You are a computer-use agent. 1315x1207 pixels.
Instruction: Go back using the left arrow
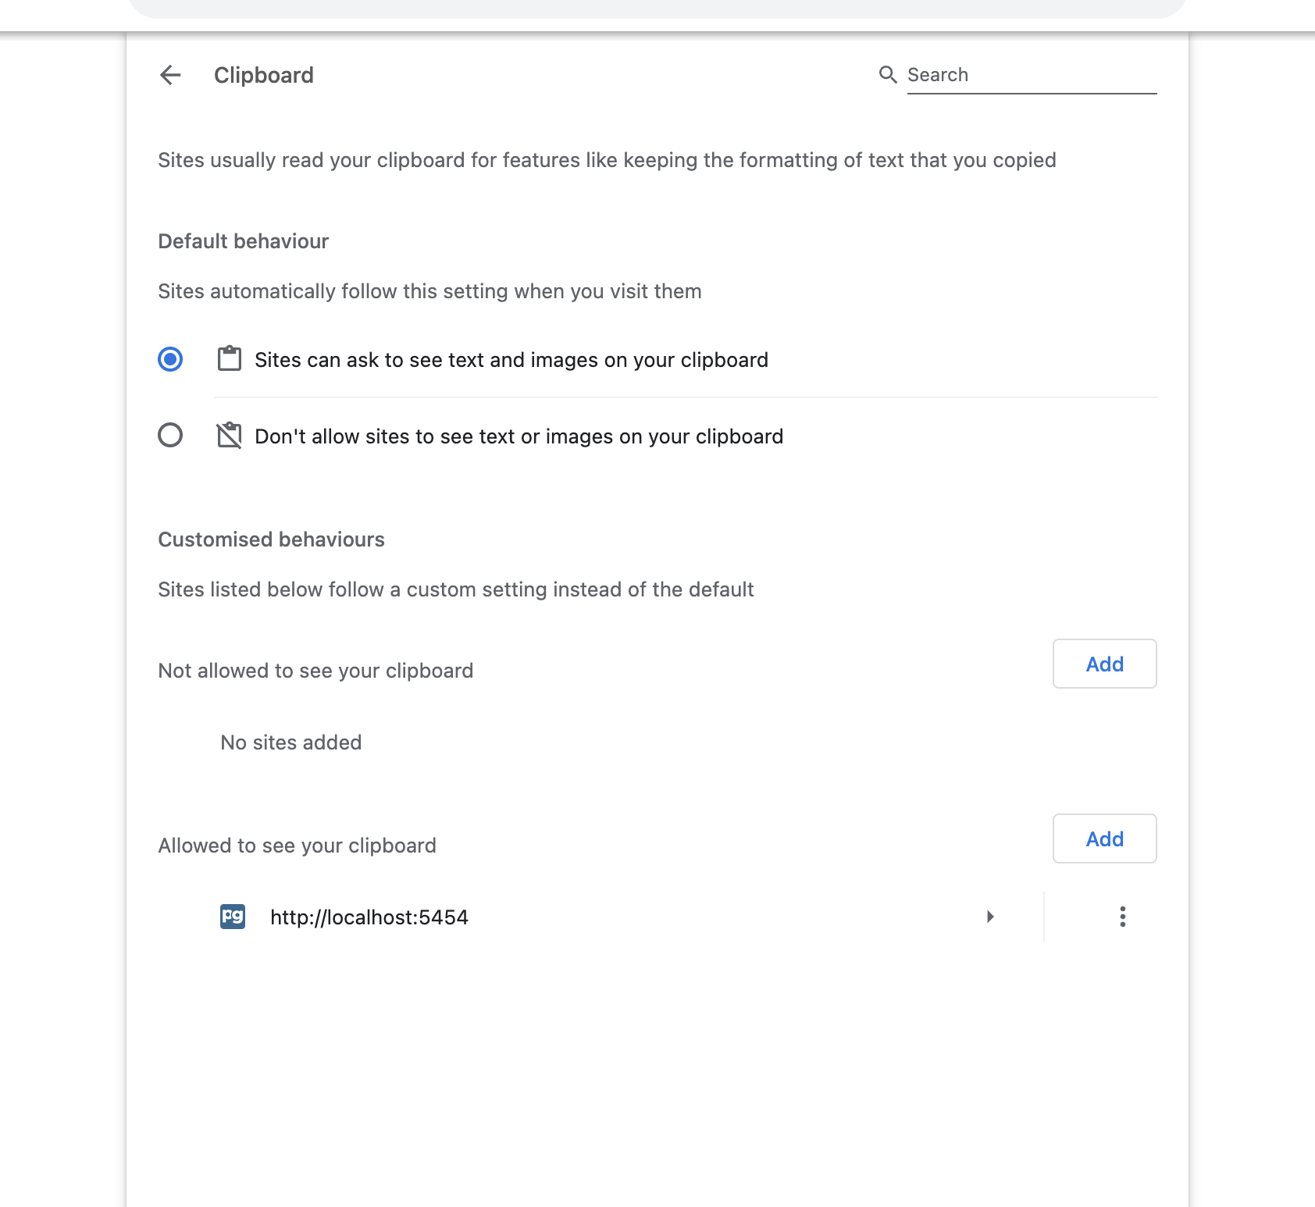[x=170, y=75]
